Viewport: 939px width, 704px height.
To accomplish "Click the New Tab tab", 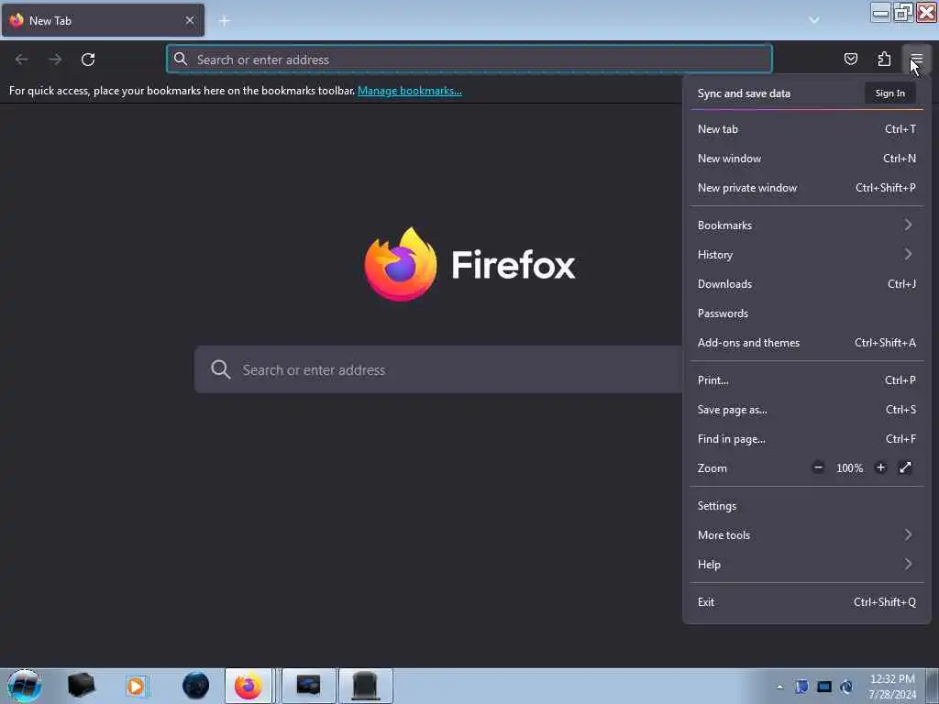I will pyautogui.click(x=103, y=21).
